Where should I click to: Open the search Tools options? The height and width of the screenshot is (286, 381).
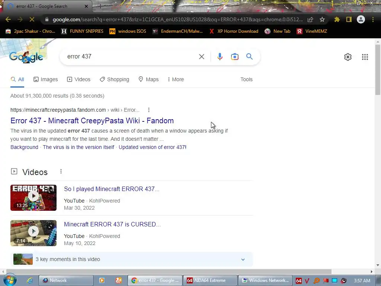point(246,79)
